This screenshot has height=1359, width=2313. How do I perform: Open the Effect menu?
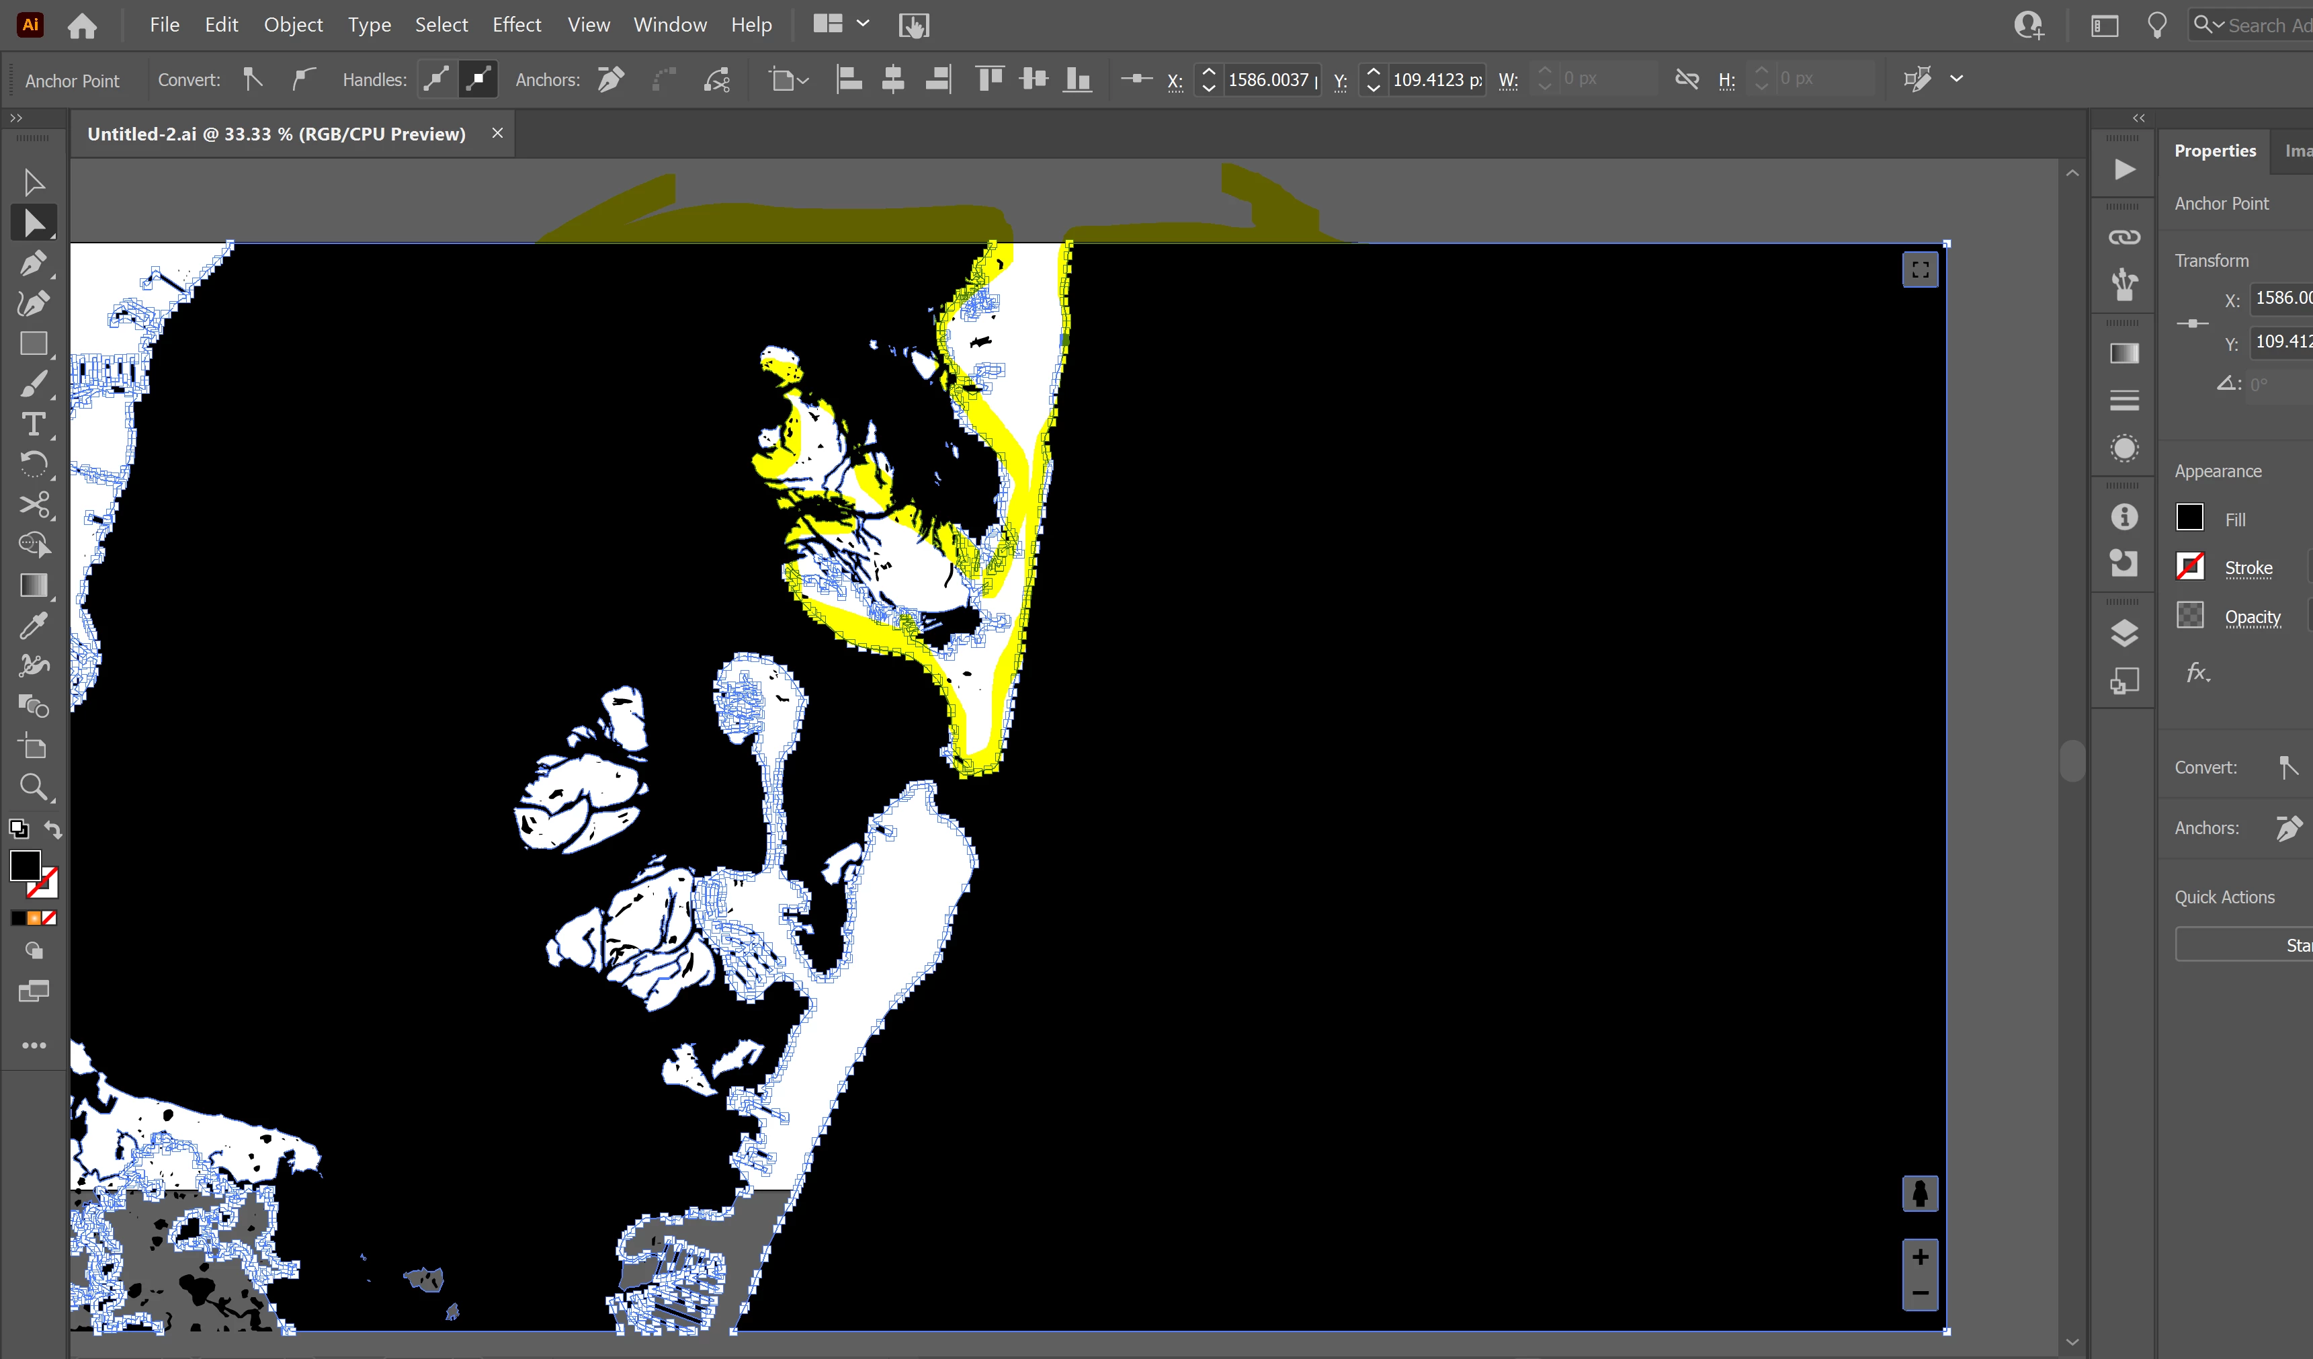pyautogui.click(x=516, y=25)
